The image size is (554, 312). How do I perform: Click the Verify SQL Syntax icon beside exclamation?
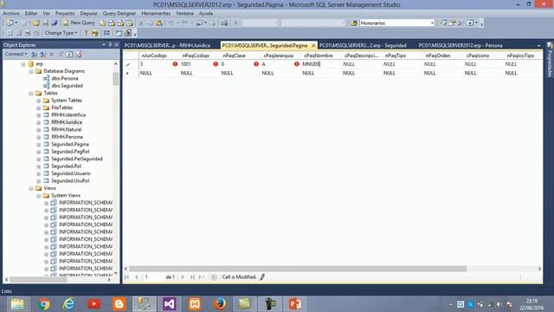coord(95,33)
